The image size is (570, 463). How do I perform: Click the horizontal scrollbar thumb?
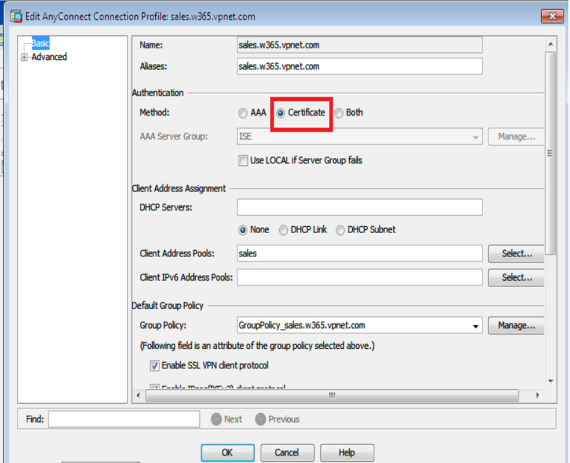(x=332, y=395)
